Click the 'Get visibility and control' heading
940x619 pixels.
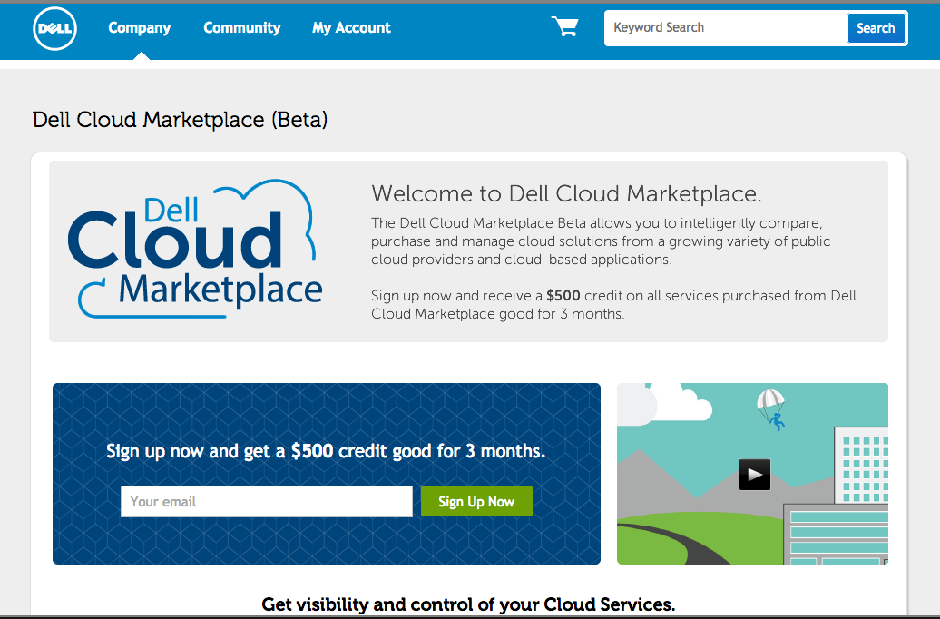pos(468,604)
